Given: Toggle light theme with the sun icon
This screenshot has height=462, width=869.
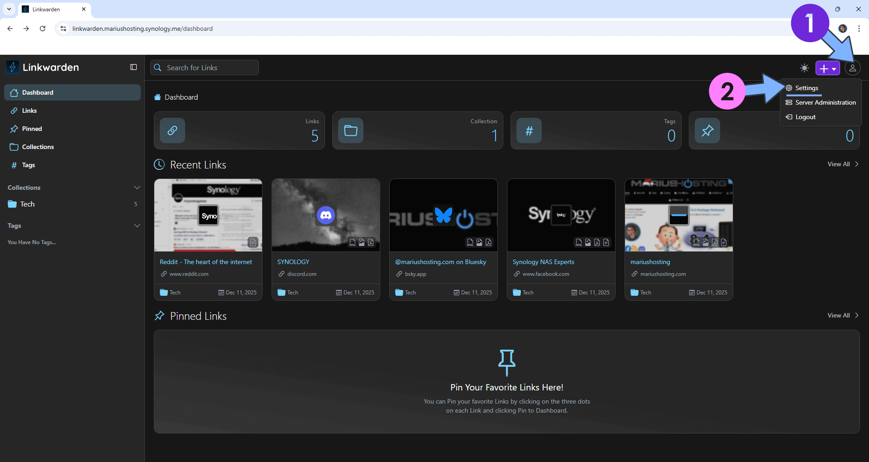Looking at the screenshot, I should point(804,68).
